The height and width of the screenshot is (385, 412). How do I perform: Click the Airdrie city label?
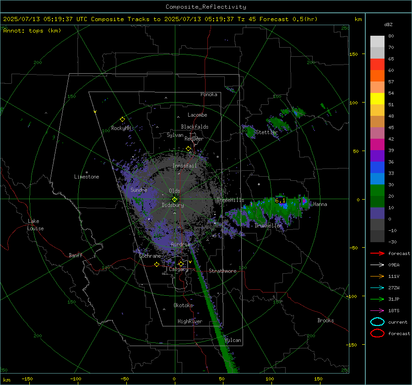(180, 244)
